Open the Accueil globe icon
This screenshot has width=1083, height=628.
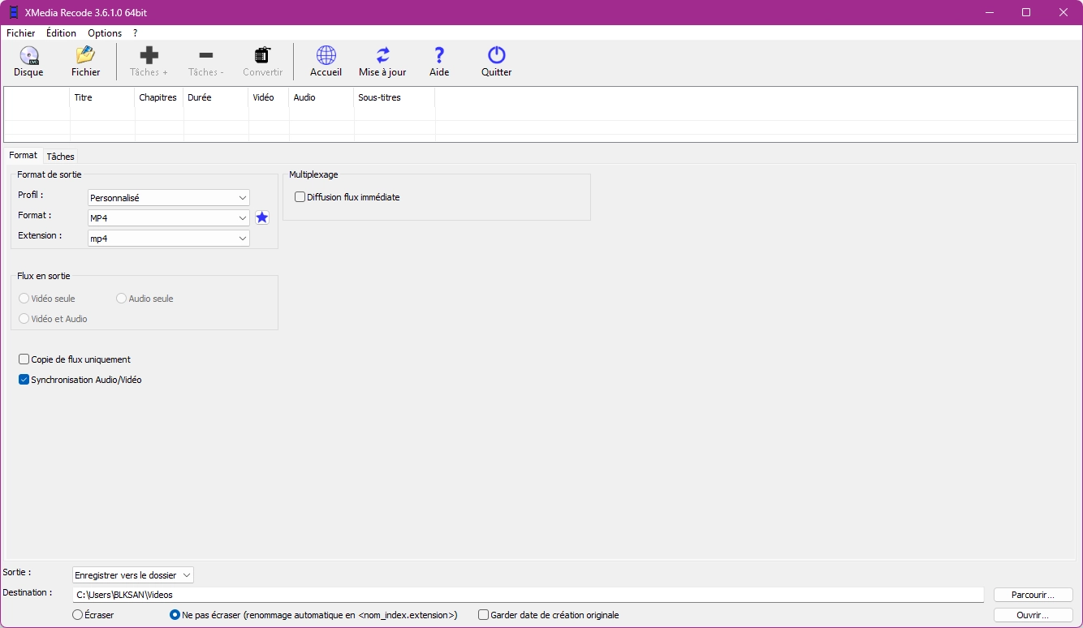pos(326,55)
